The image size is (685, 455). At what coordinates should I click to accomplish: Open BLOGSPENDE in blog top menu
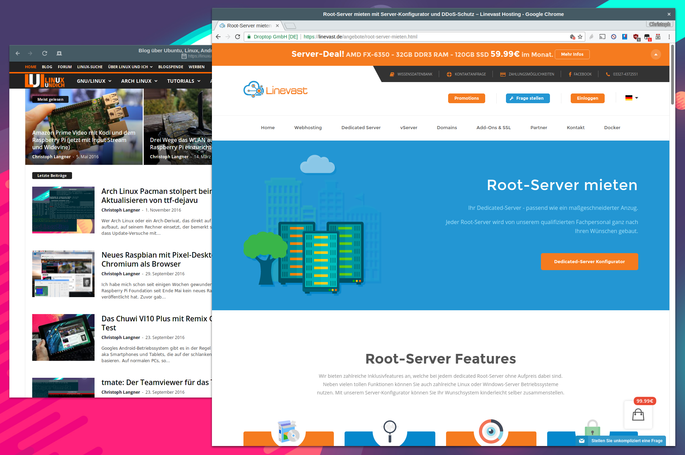171,67
